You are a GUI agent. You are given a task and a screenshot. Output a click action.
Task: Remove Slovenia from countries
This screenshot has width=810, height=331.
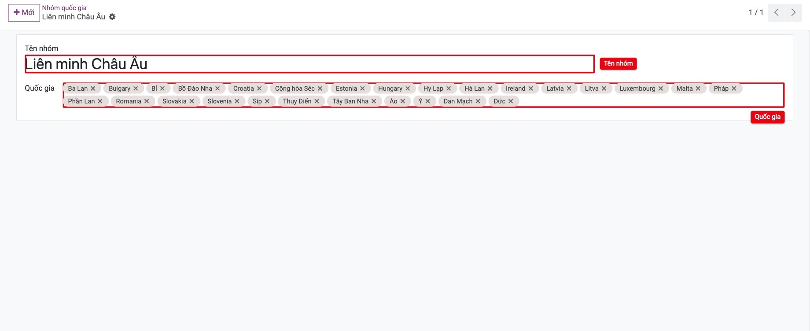(x=237, y=101)
